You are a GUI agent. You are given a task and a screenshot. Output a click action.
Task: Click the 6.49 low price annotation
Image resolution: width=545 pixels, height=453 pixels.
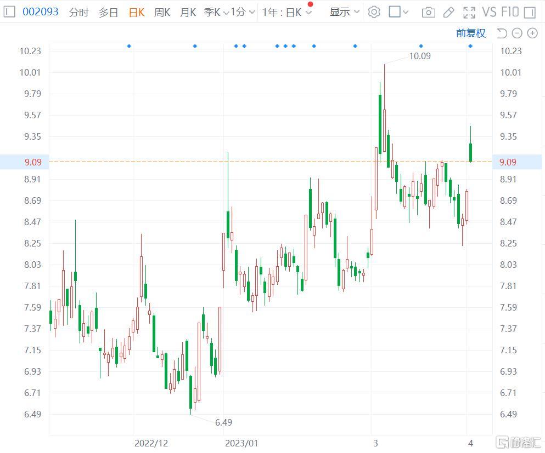[x=223, y=422]
